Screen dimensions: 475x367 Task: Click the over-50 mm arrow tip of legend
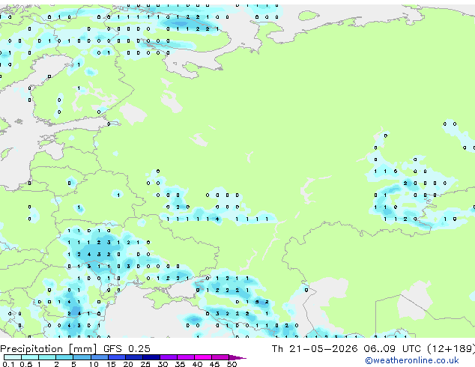point(237,357)
